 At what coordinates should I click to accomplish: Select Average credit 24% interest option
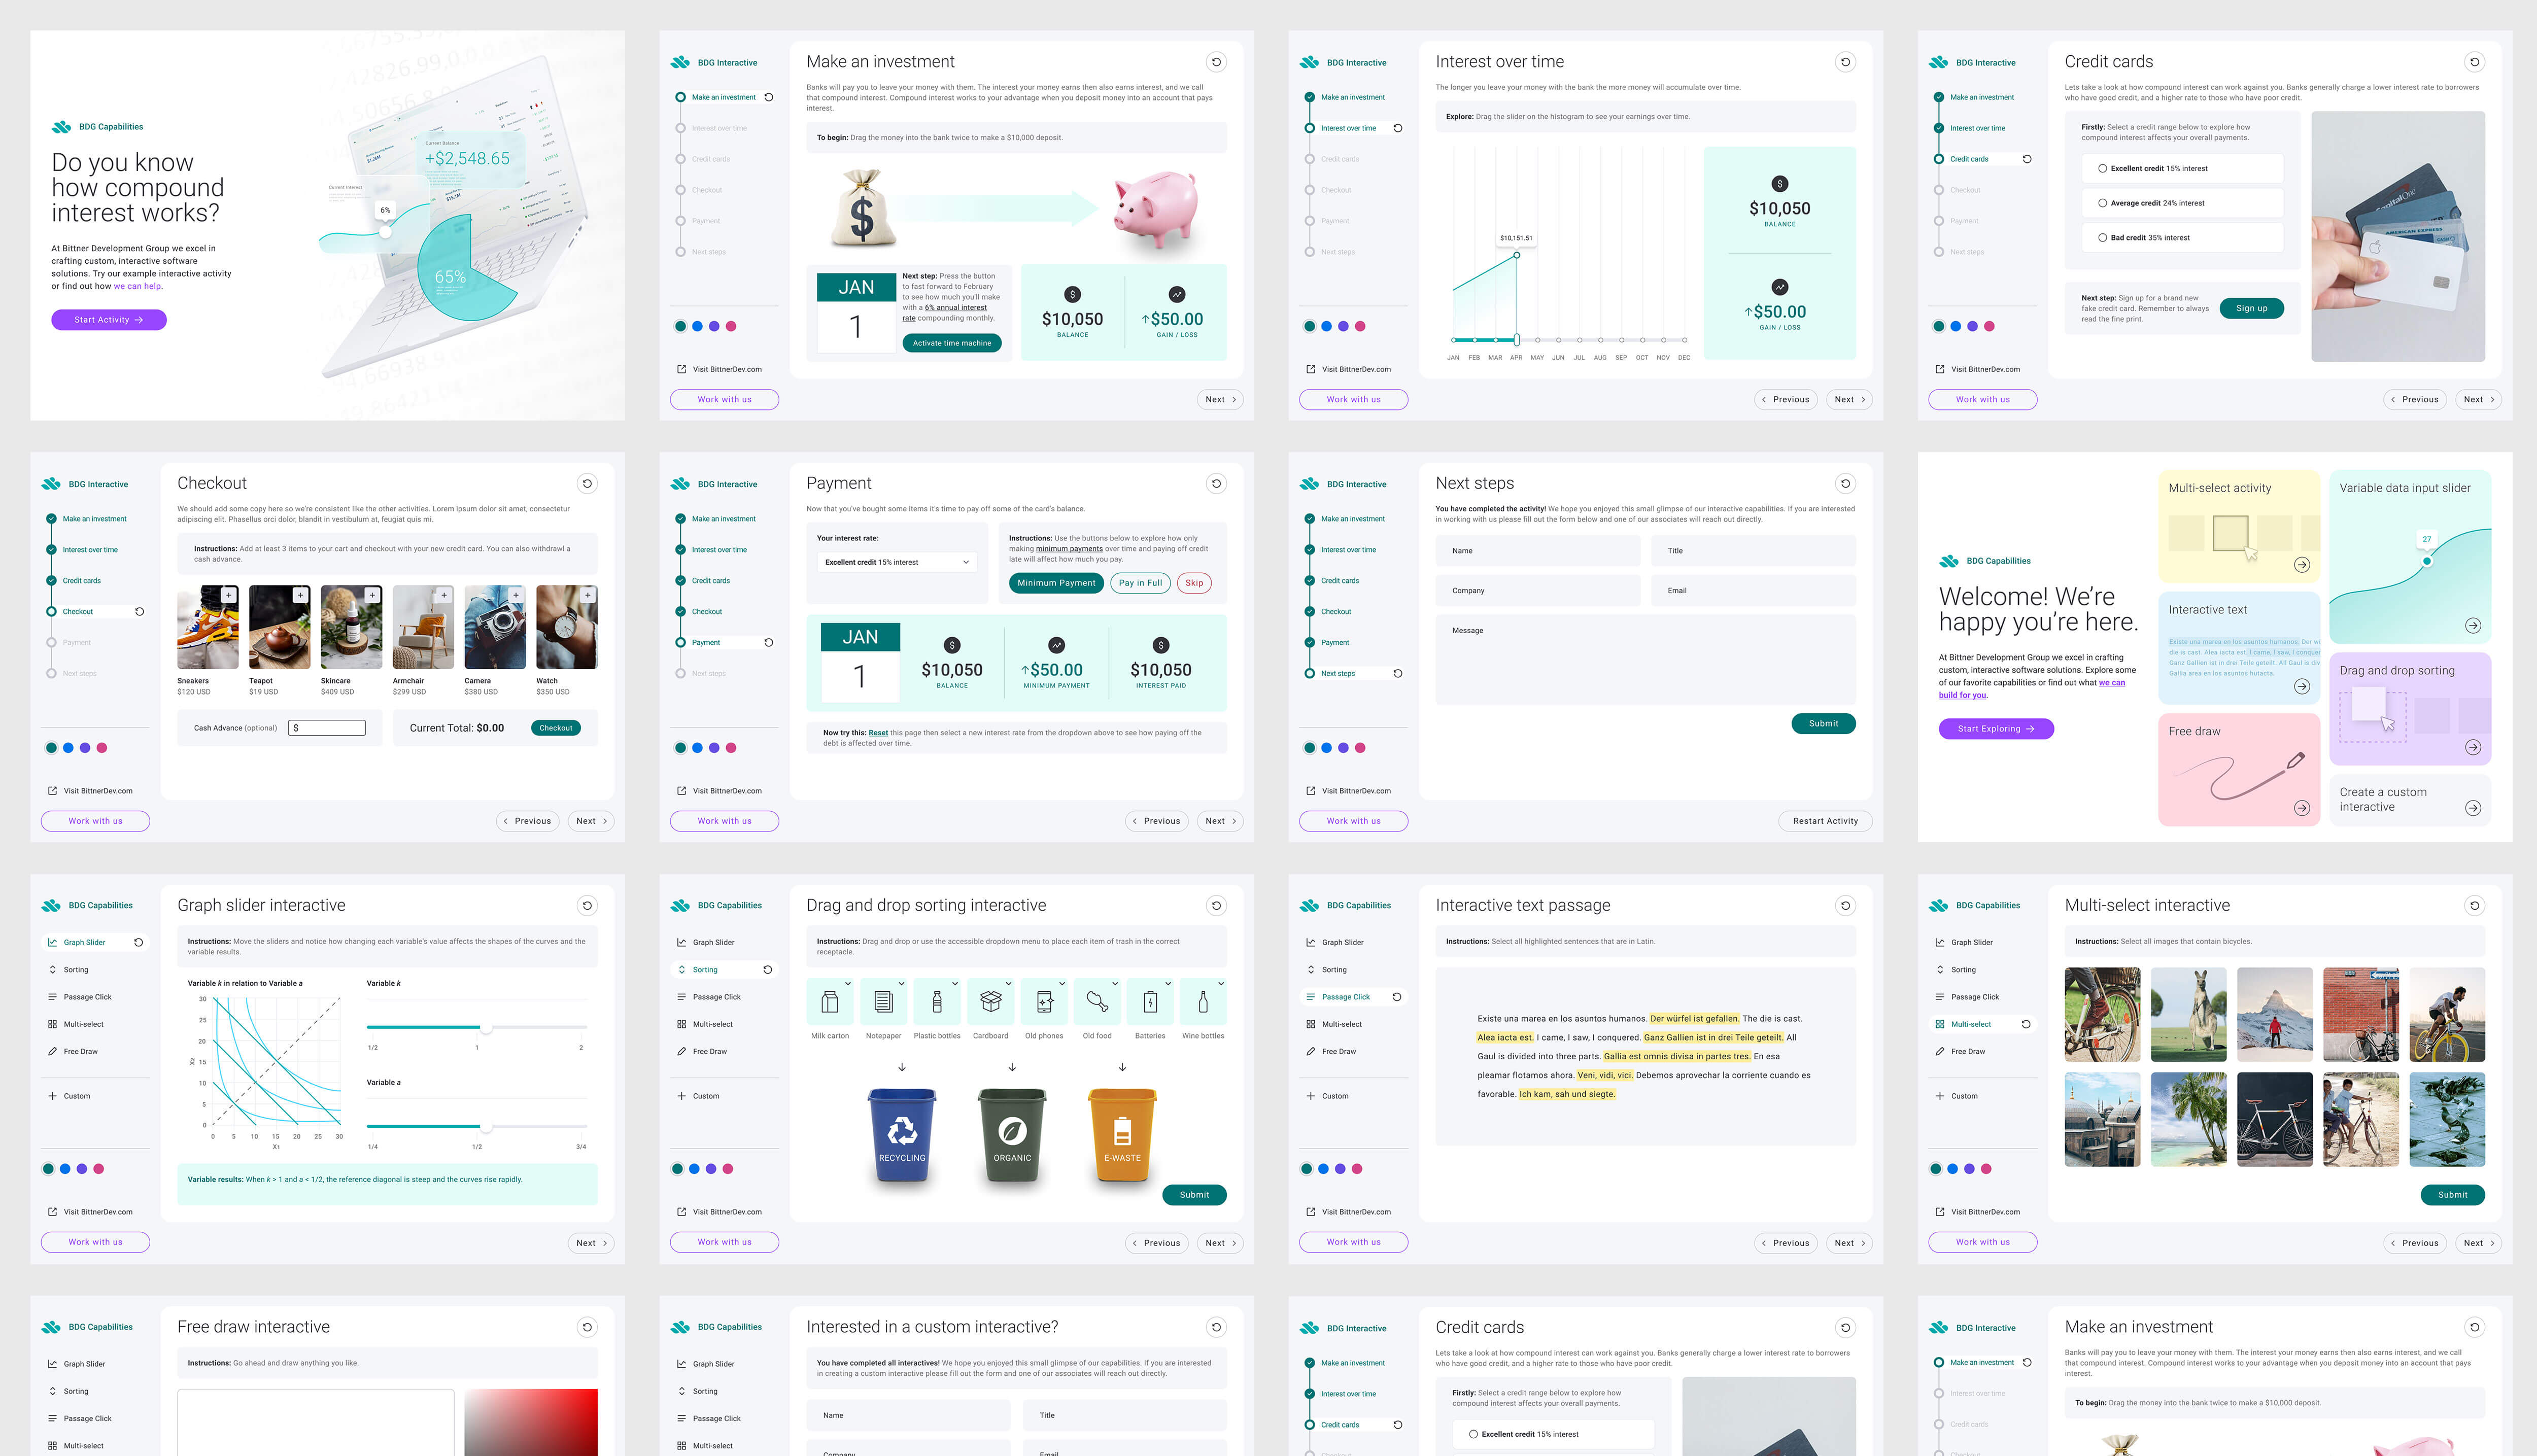2102,203
